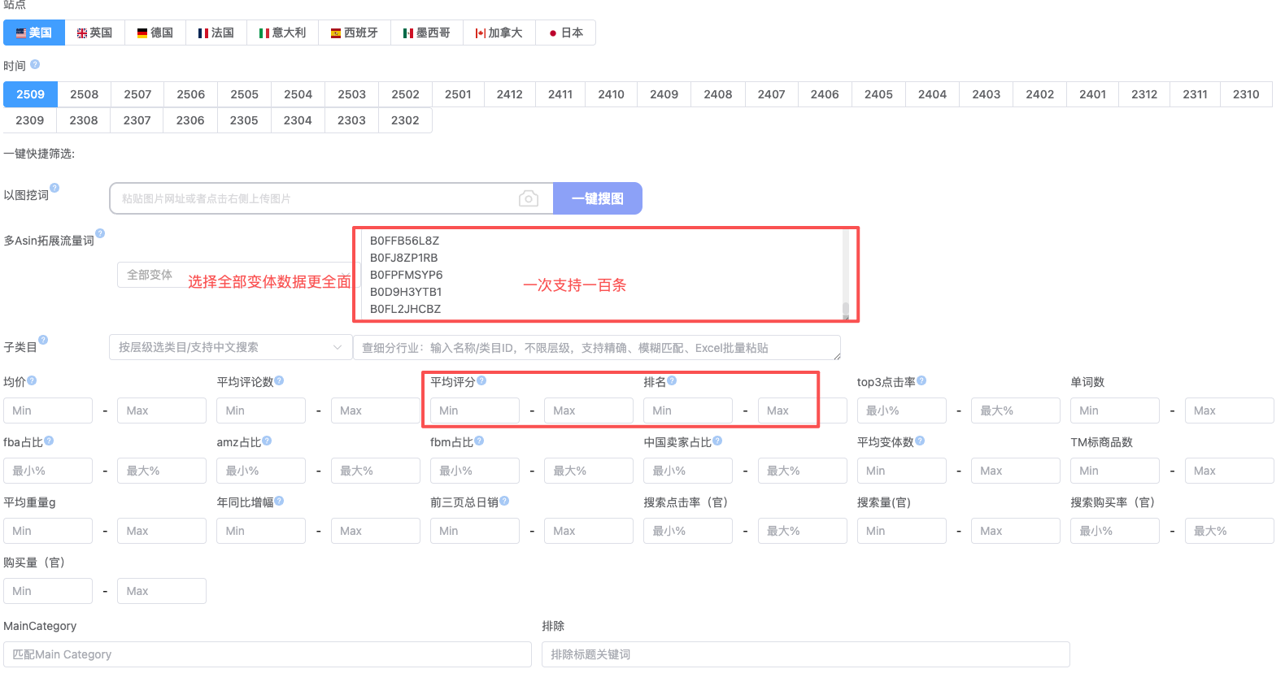Image resolution: width=1285 pixels, height=682 pixels.
Task: Click help icon beside 以图挖词
Action: coord(54,188)
